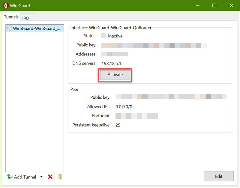Click the Edit button
240x188 pixels.
(x=219, y=176)
